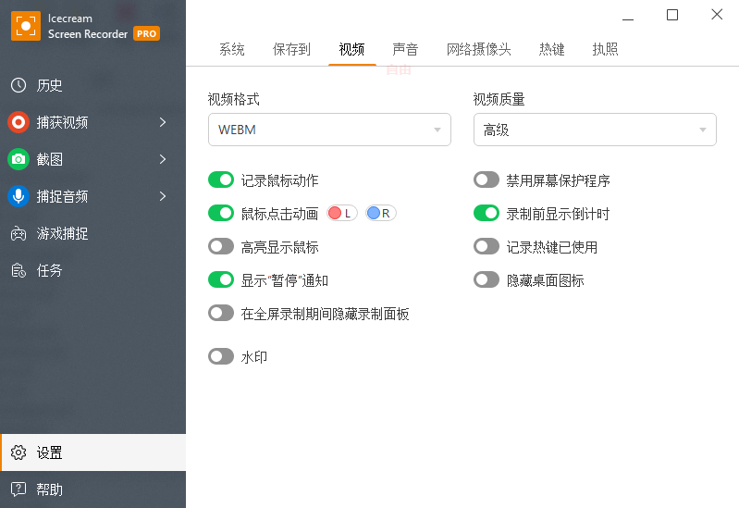The image size is (739, 508).
Task: Enable 在全屏录制期间隐藏录制面板 toggle
Action: [221, 313]
